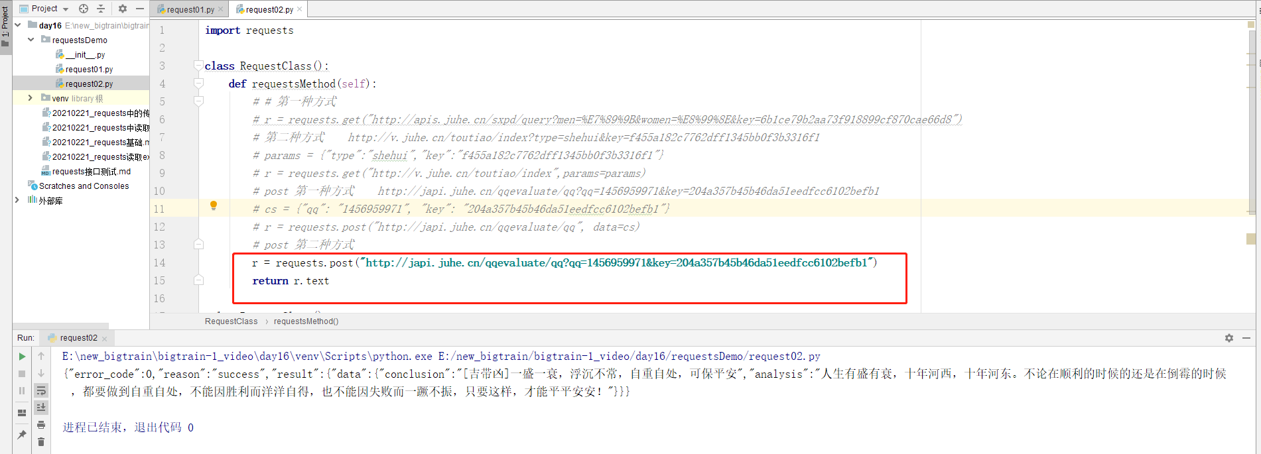Click the request02.py path link in console

click(x=630, y=357)
